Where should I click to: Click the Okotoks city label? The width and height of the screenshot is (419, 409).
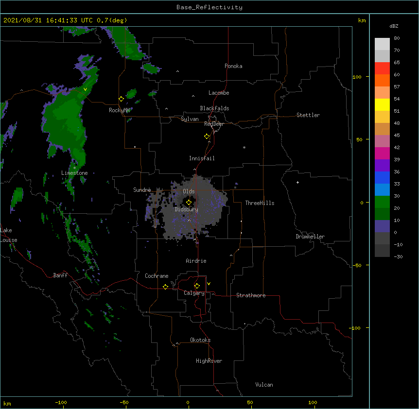pyautogui.click(x=200, y=340)
